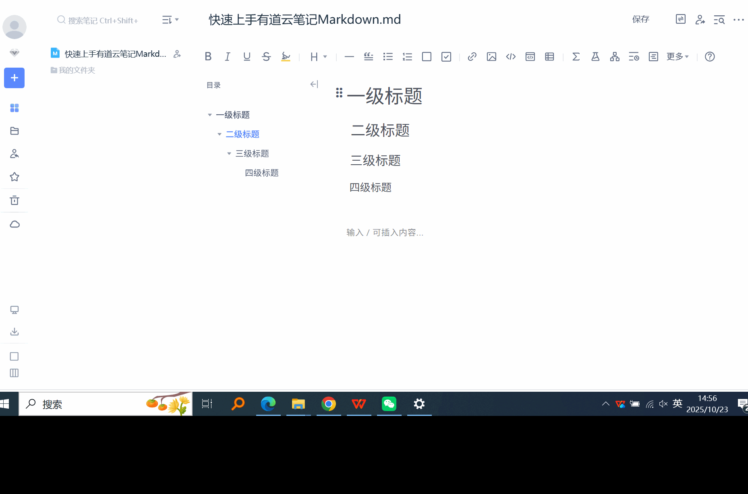The image size is (748, 494).
Task: Open the dashboard grid view in sidebar
Action: [x=15, y=108]
